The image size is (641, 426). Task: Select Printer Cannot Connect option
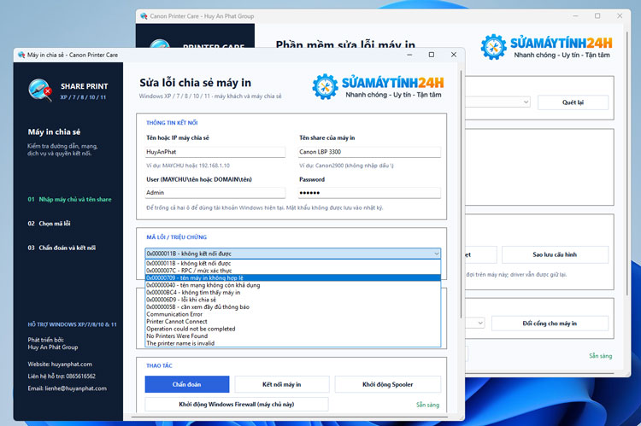click(293, 322)
